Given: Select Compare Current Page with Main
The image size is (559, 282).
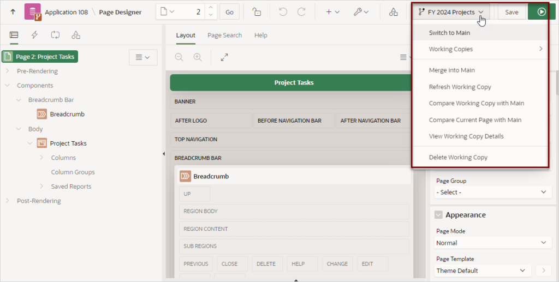Looking at the screenshot, I should [x=480, y=119].
